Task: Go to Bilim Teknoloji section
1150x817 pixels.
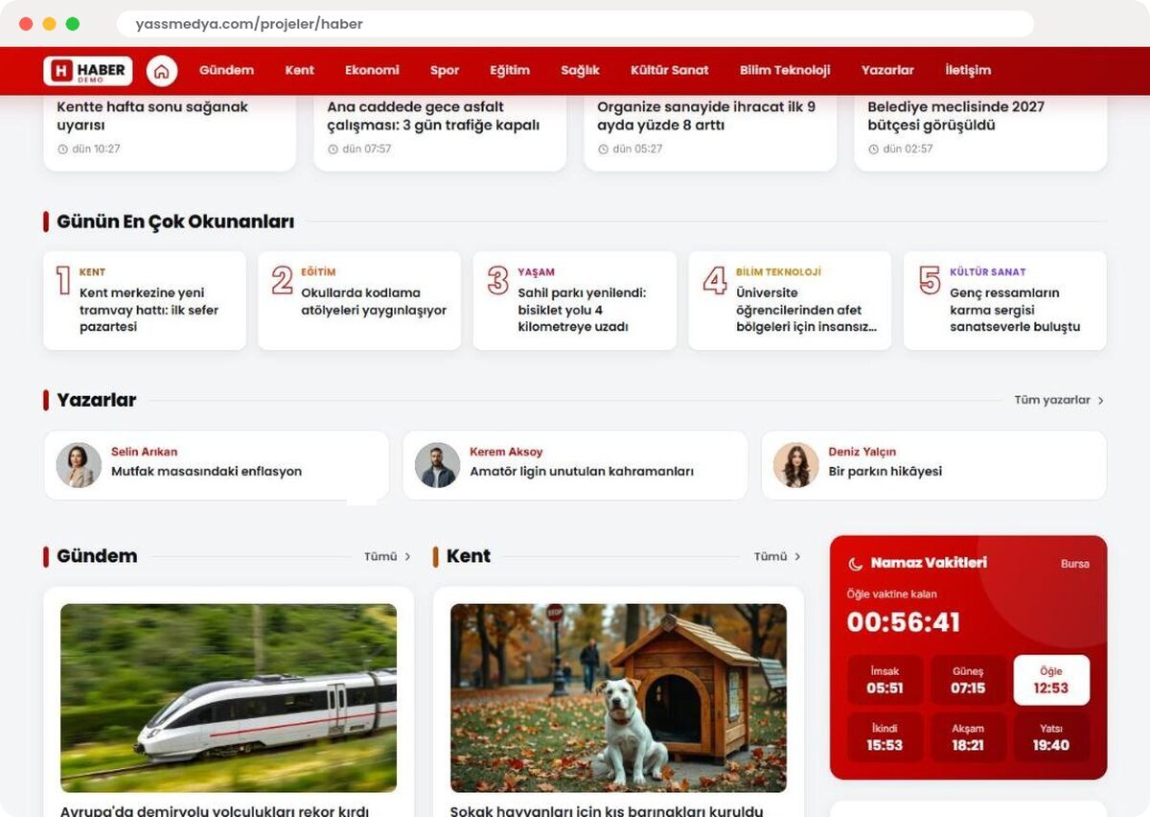Action: (785, 71)
